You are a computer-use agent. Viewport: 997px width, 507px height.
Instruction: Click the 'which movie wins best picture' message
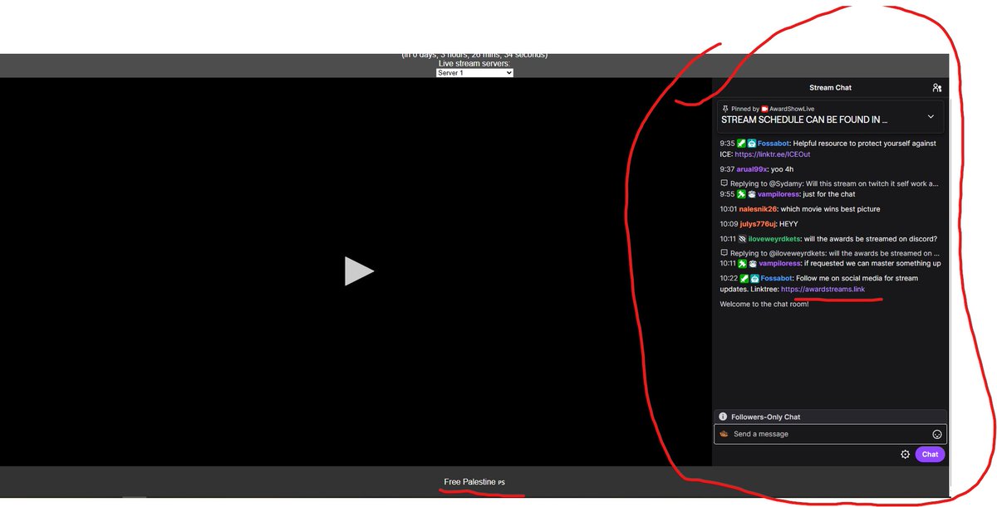coord(830,209)
